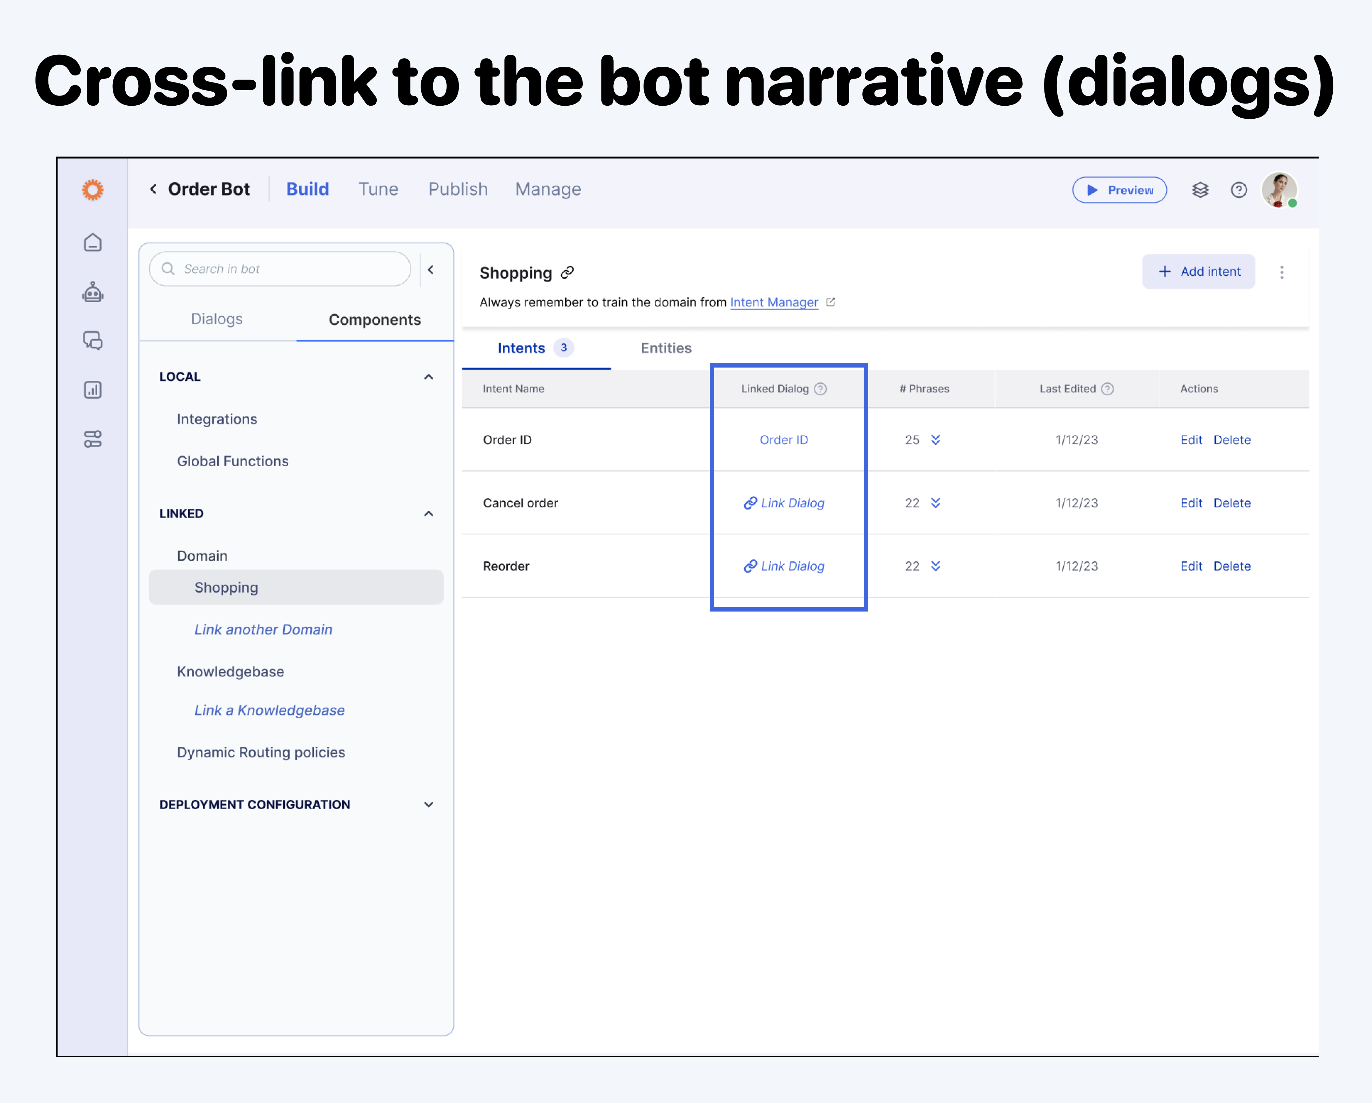Edit the Order ID intent
The width and height of the screenshot is (1372, 1103).
[1191, 440]
